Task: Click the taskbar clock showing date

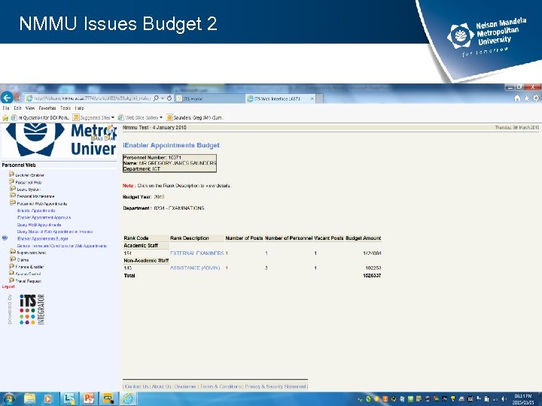Action: coord(522,399)
